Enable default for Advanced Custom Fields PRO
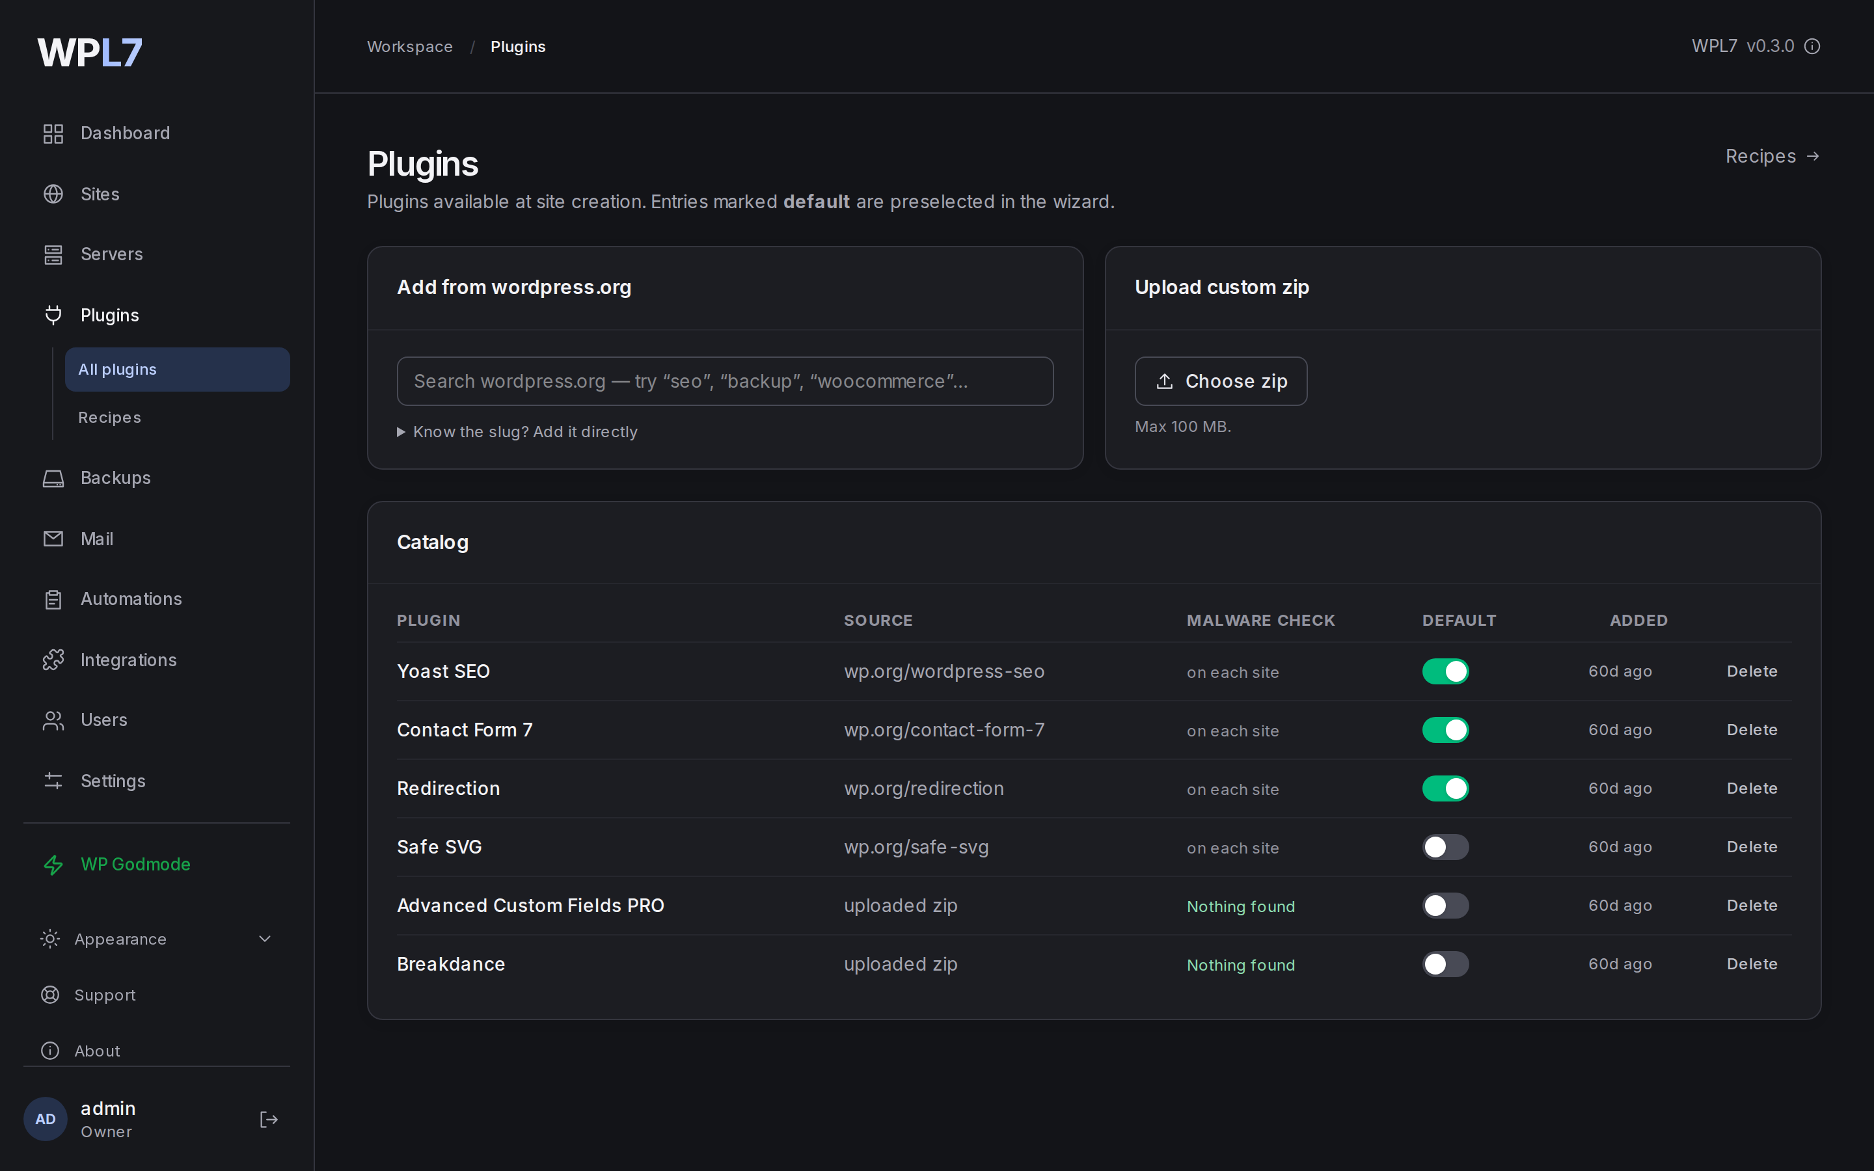Screen dimensions: 1874x1171 [1445, 906]
